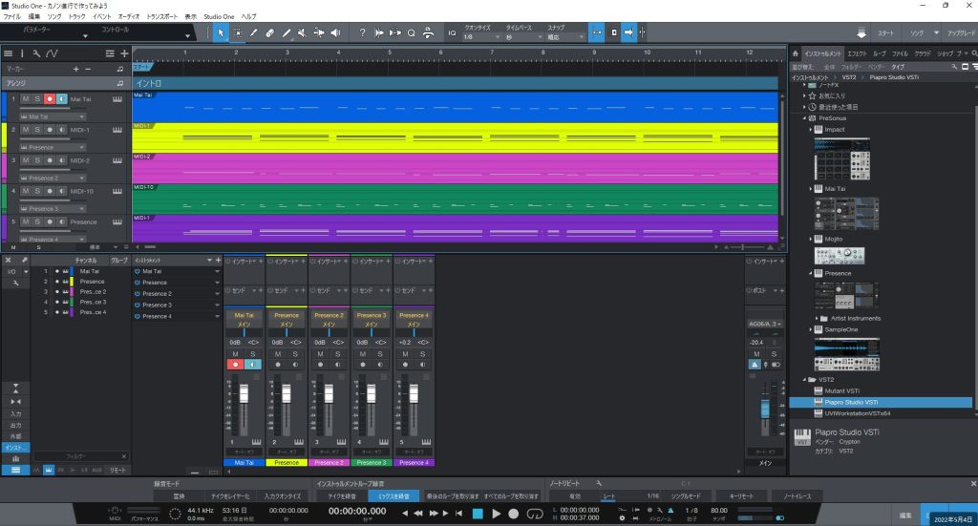
Task: Choose the Mute tool speaker icon
Action: (x=302, y=32)
